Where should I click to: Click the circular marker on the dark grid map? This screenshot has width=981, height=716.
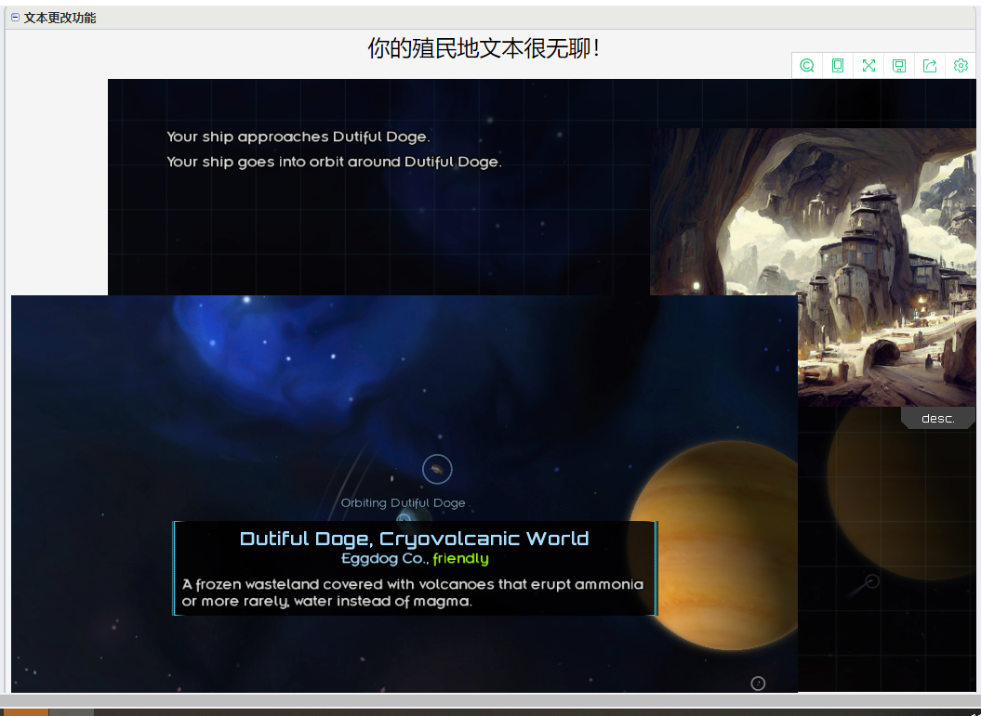point(871,581)
